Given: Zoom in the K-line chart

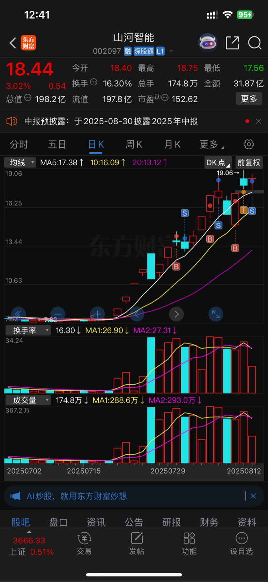Looking at the screenshot, I should click(x=97, y=314).
